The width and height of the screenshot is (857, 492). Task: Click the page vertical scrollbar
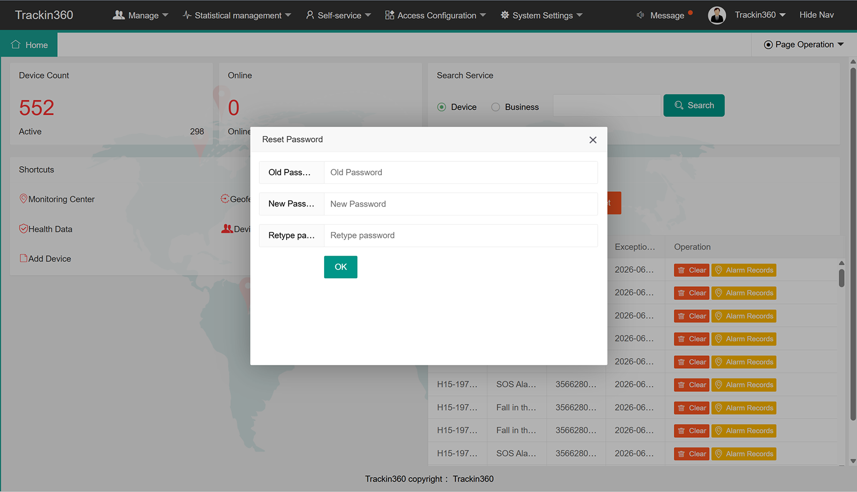click(x=853, y=244)
